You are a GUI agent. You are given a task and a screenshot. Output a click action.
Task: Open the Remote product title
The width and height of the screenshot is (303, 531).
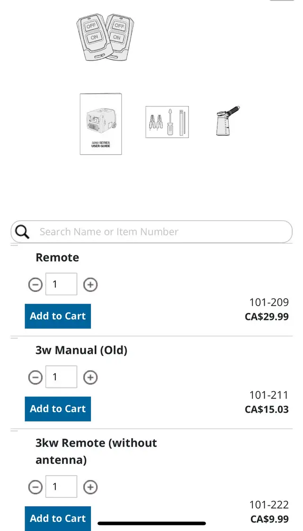[57, 257]
